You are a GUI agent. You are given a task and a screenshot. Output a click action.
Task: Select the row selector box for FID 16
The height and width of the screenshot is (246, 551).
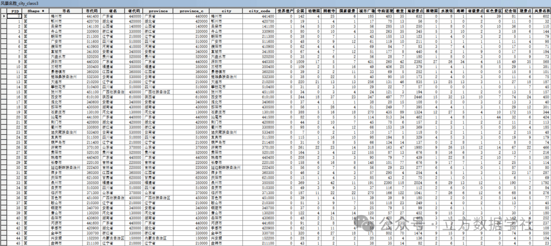(x=4, y=97)
